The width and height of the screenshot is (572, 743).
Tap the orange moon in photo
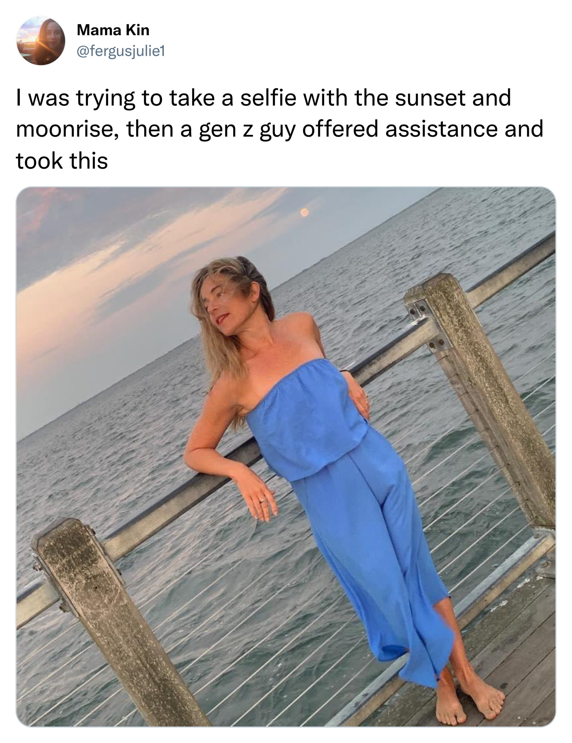[305, 213]
